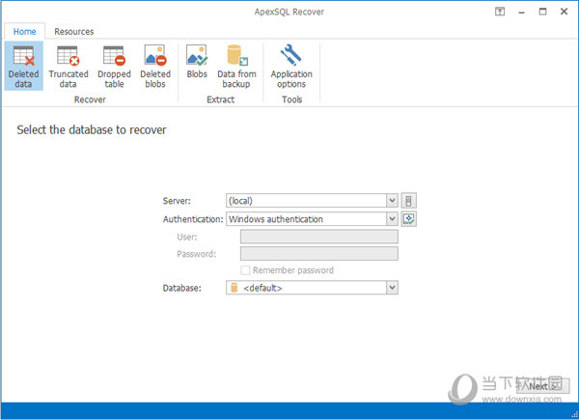Maximize the ApexSQL Recover window
This screenshot has height=420, width=579.
tap(542, 12)
